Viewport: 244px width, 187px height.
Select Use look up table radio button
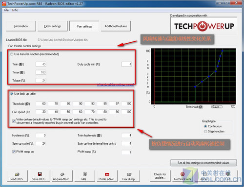tap(12, 94)
